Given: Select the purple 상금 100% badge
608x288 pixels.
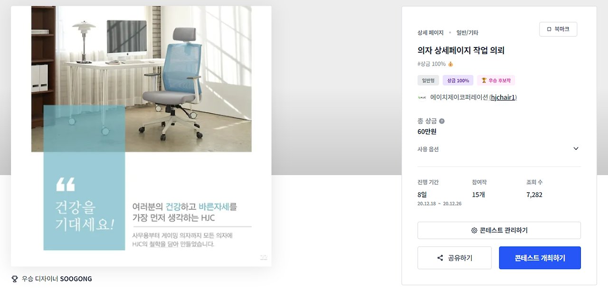Looking at the screenshot, I should pos(458,81).
